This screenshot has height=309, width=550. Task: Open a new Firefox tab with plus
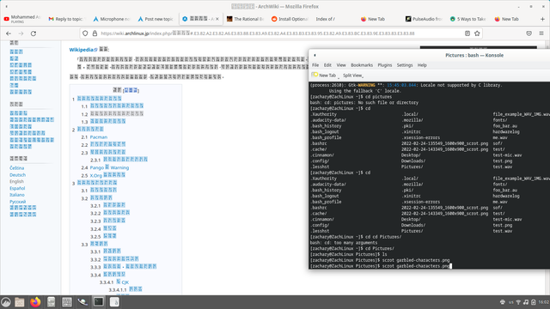[x=542, y=19]
